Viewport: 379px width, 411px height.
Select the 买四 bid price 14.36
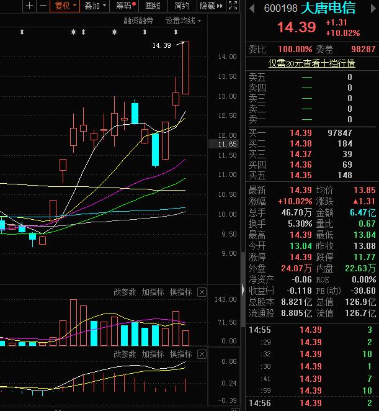[301, 165]
